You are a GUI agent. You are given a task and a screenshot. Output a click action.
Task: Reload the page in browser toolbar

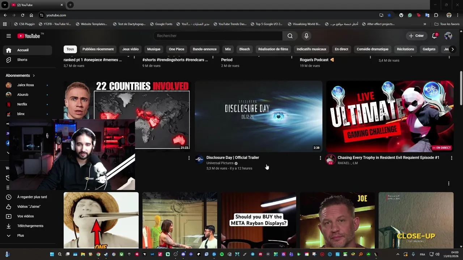pyautogui.click(x=22, y=15)
